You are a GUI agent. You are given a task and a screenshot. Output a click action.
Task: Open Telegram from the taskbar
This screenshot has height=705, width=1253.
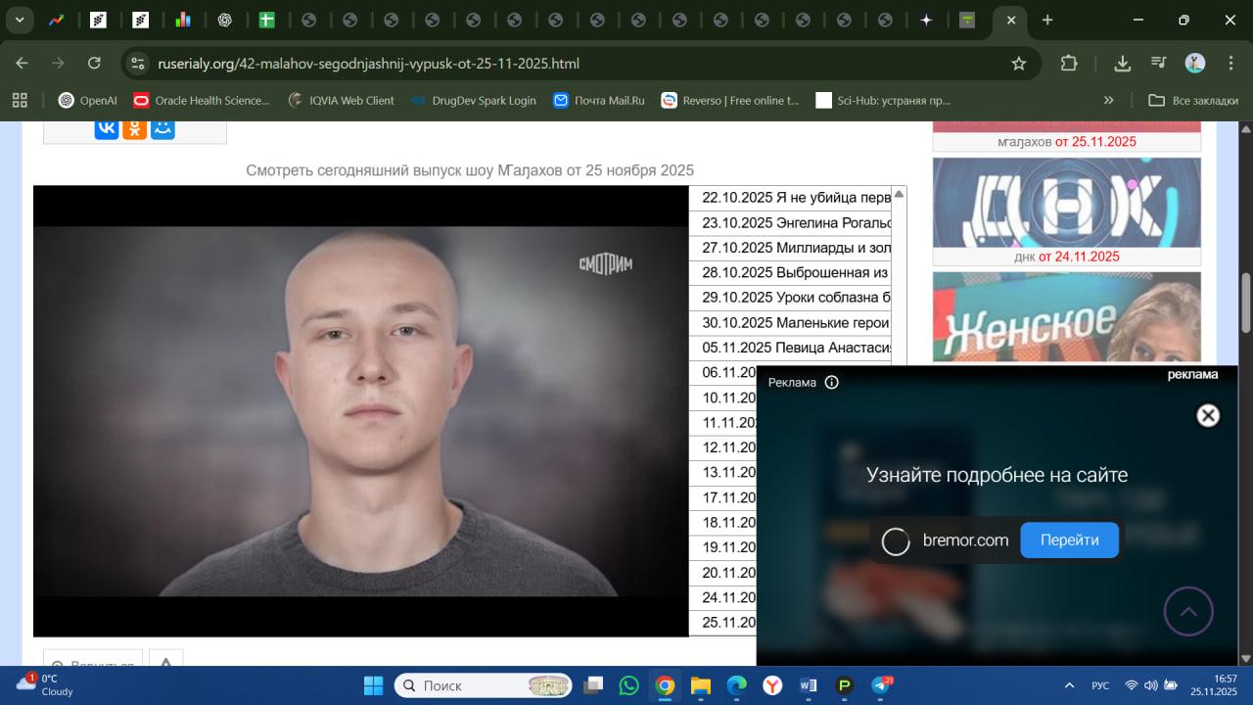[880, 685]
